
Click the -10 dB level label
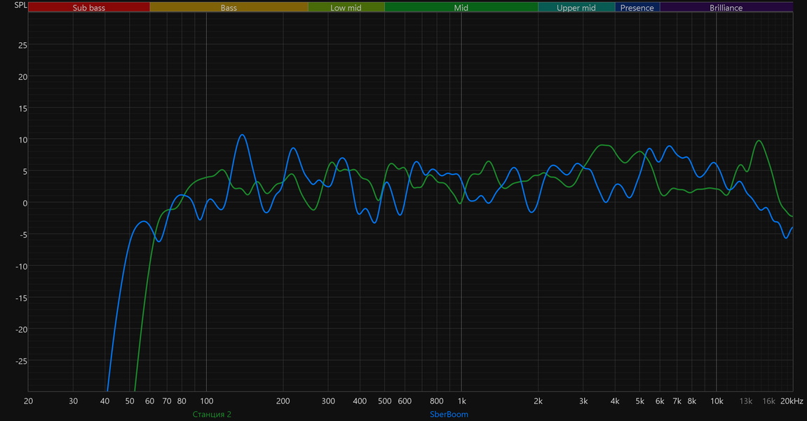click(21, 267)
